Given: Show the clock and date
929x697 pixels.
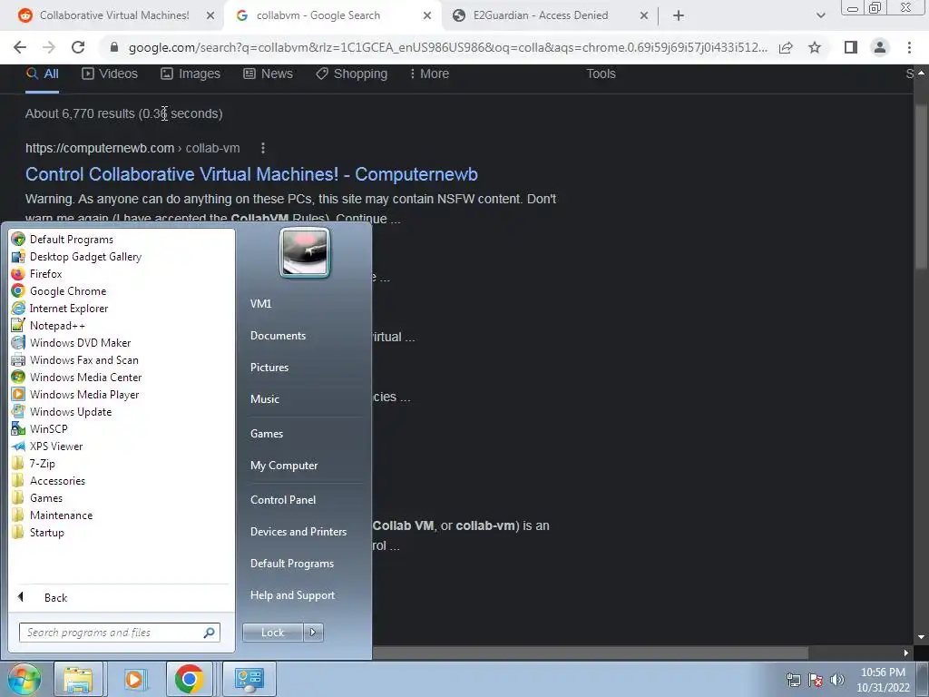Looking at the screenshot, I should point(883,680).
